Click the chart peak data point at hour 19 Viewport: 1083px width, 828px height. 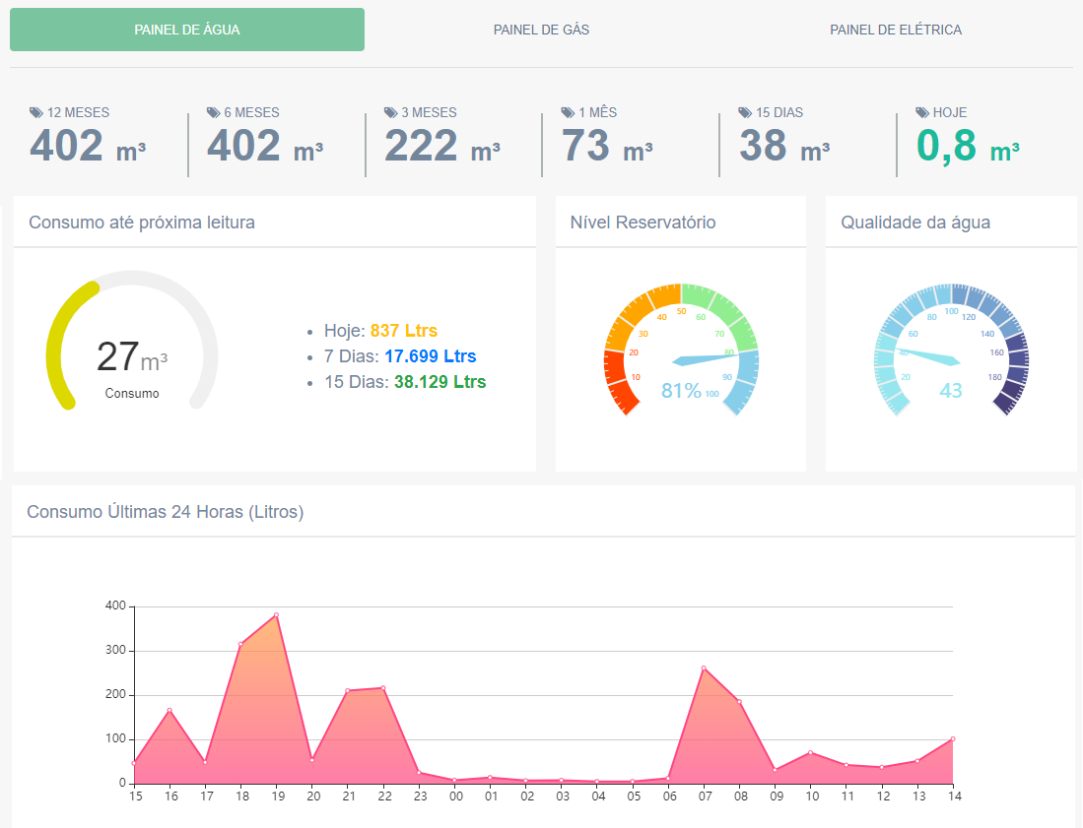pyautogui.click(x=276, y=615)
